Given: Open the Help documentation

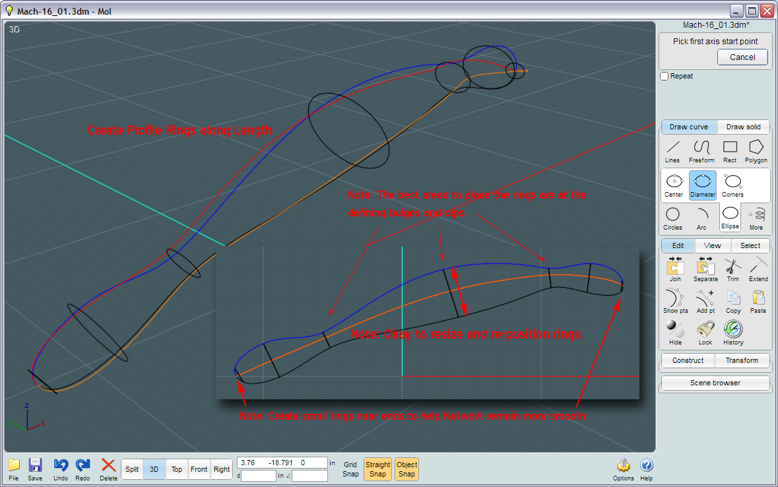Looking at the screenshot, I should pos(646,470).
